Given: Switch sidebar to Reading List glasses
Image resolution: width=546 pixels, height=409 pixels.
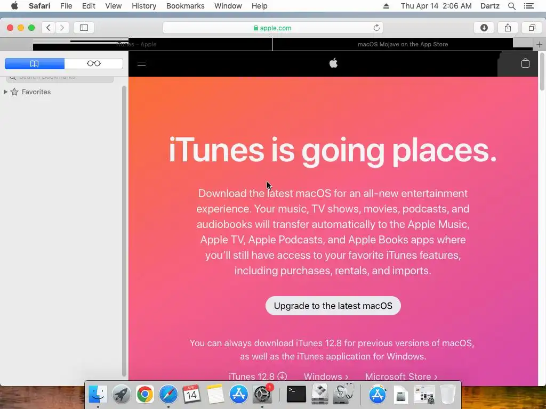Looking at the screenshot, I should tap(94, 64).
